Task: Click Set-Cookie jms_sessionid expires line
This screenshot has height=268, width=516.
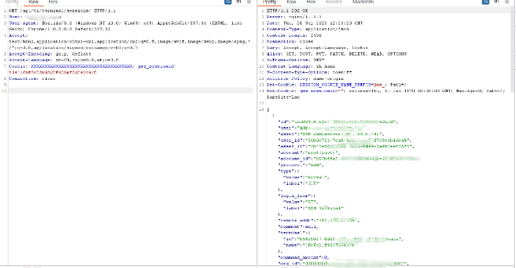Action: 386,91
